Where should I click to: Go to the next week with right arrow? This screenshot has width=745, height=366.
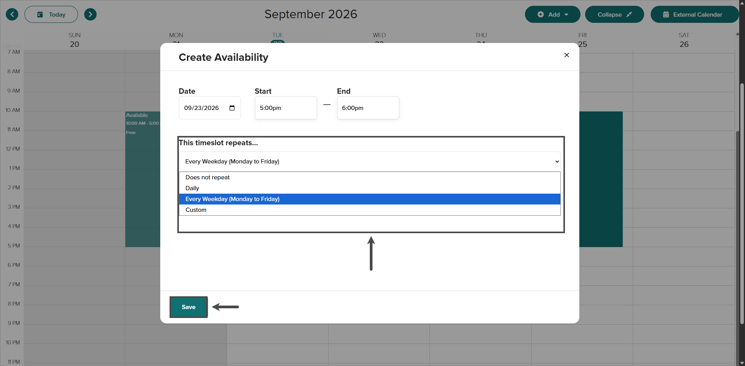click(x=90, y=14)
